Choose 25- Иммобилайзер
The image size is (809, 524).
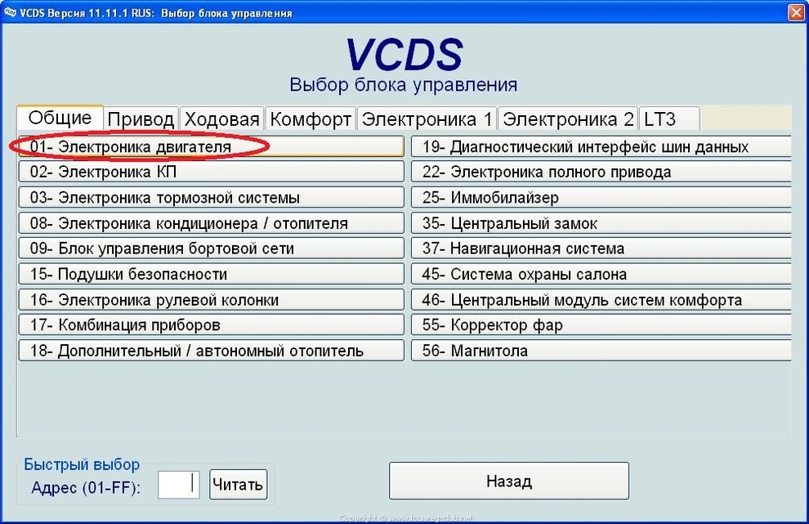coord(601,197)
